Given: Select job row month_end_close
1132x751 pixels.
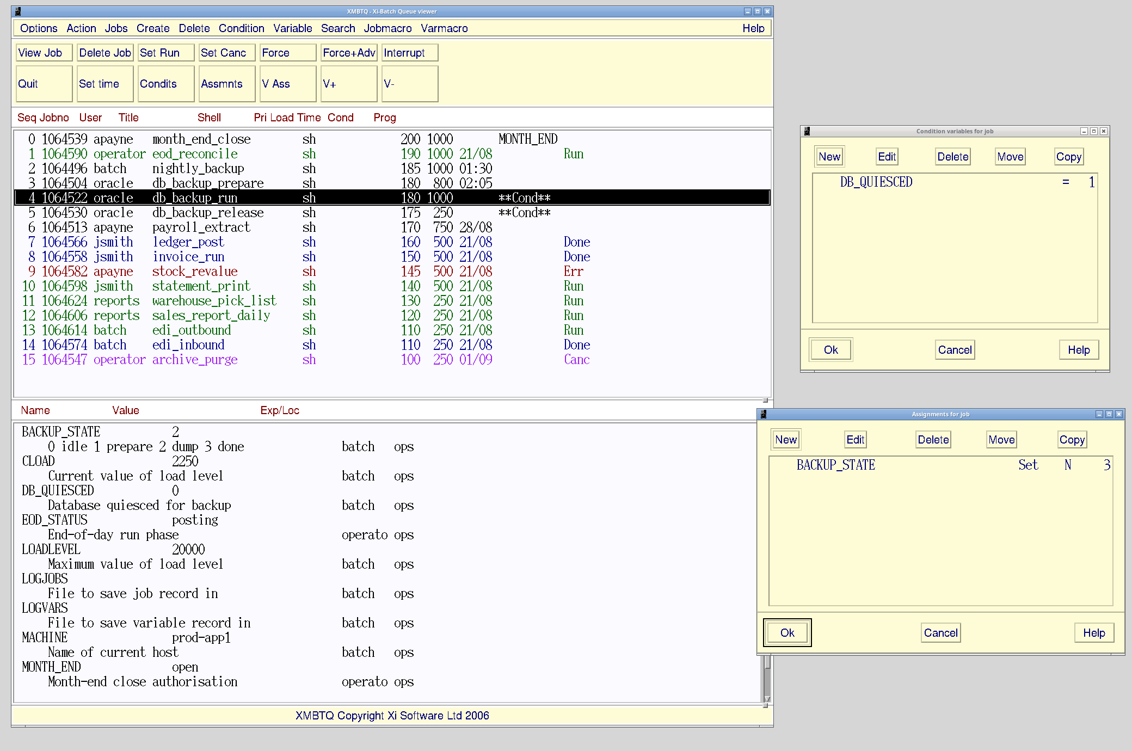Looking at the screenshot, I should (392, 139).
